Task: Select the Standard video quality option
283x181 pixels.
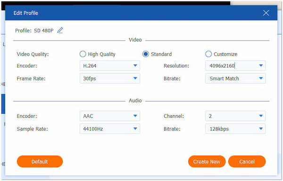Action: [146, 54]
